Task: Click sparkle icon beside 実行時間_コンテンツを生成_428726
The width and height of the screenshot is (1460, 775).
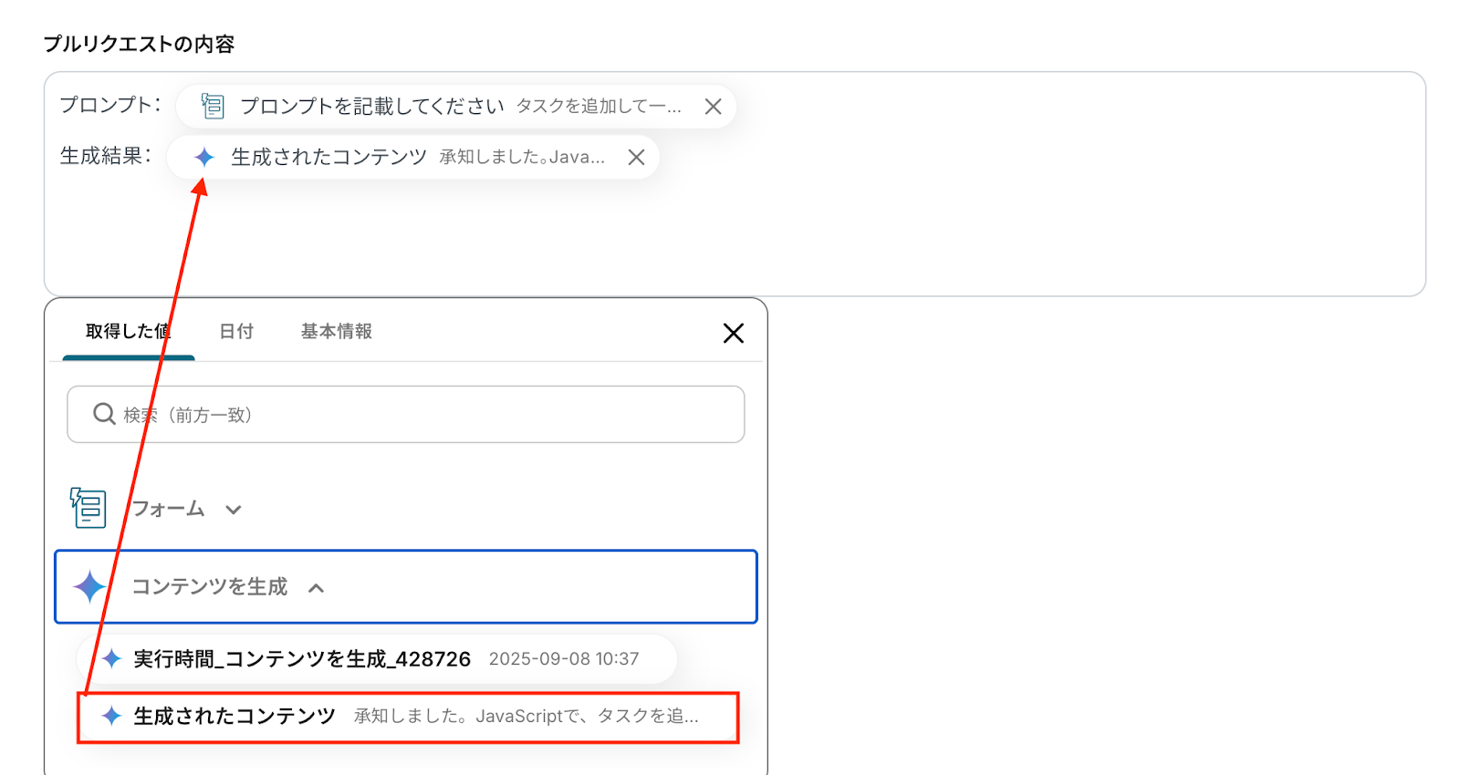Action: point(111,658)
